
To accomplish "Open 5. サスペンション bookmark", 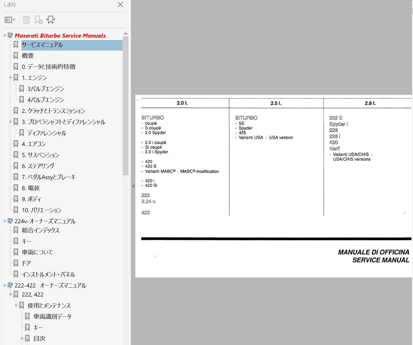I will tap(40, 155).
